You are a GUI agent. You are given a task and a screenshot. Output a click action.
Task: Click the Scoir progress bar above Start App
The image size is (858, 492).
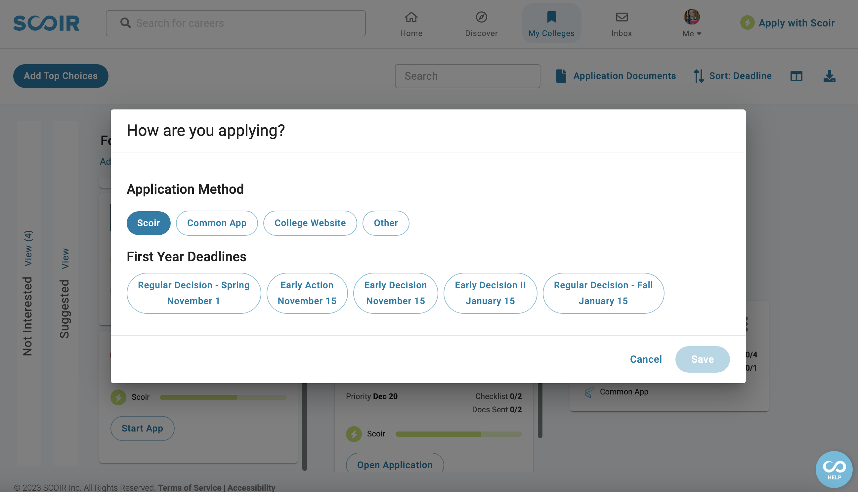pyautogui.click(x=223, y=397)
